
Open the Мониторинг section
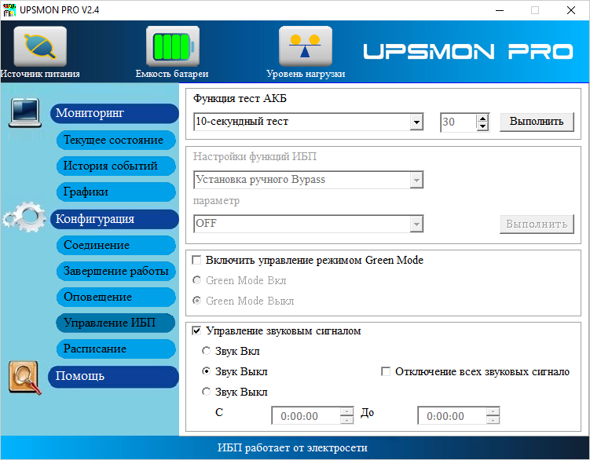coord(114,113)
